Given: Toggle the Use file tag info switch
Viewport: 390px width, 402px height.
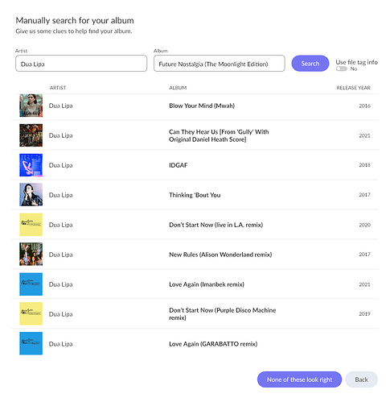Looking at the screenshot, I should pos(342,68).
